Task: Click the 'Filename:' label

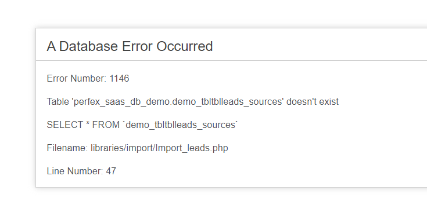Action: pyautogui.click(x=67, y=148)
